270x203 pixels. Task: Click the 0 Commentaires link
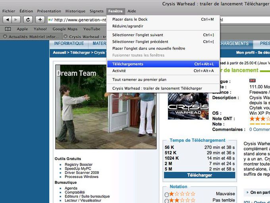pyautogui.click(x=260, y=129)
